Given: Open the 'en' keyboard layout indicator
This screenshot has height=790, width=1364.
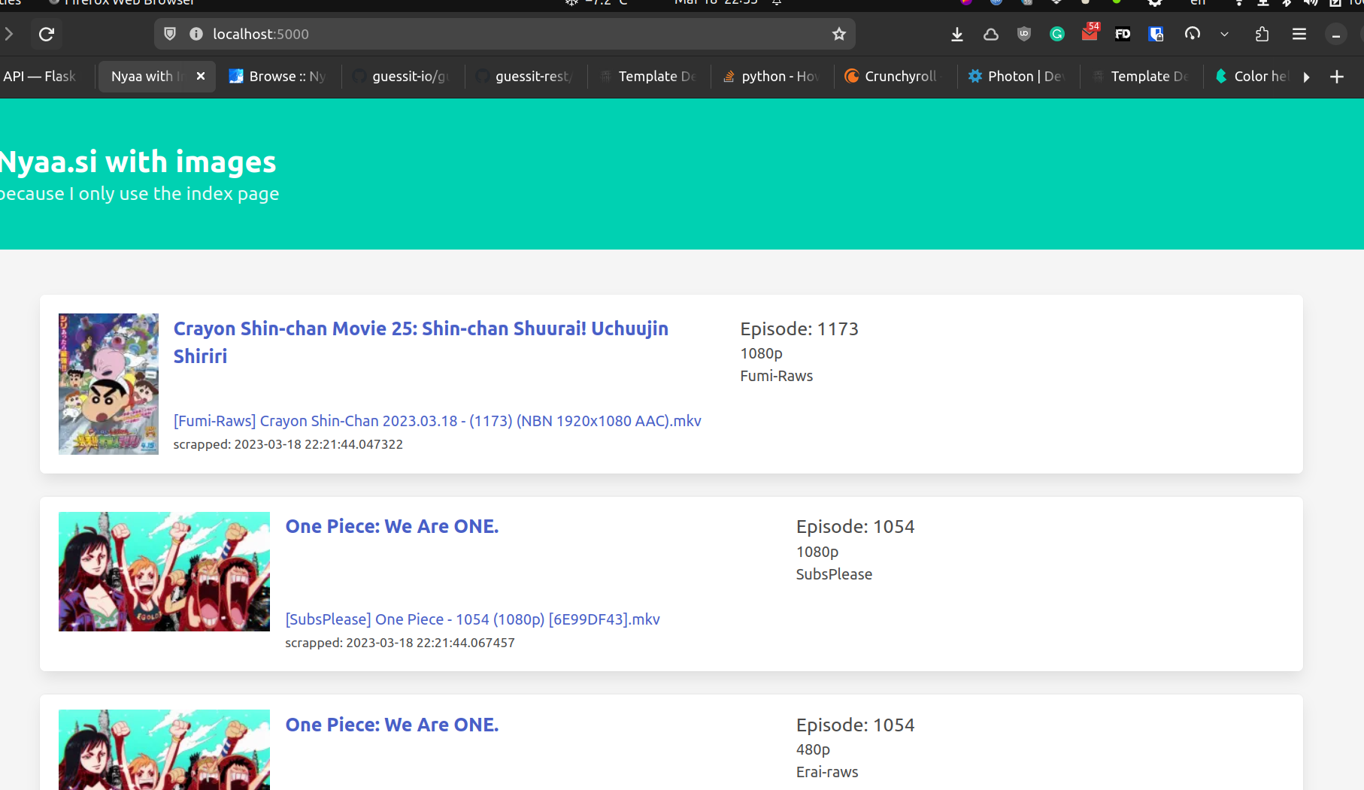Looking at the screenshot, I should [1198, 2].
